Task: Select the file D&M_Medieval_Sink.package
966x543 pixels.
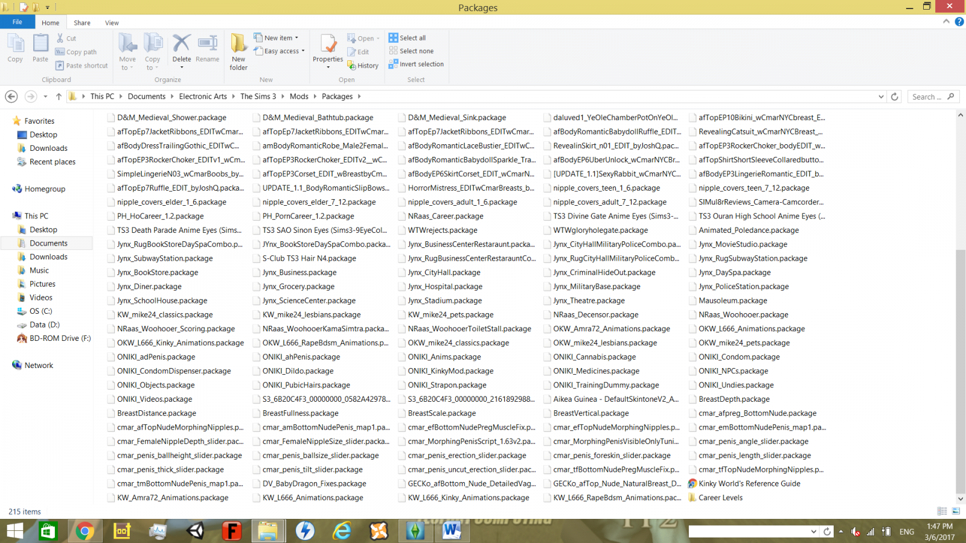Action: tap(457, 118)
